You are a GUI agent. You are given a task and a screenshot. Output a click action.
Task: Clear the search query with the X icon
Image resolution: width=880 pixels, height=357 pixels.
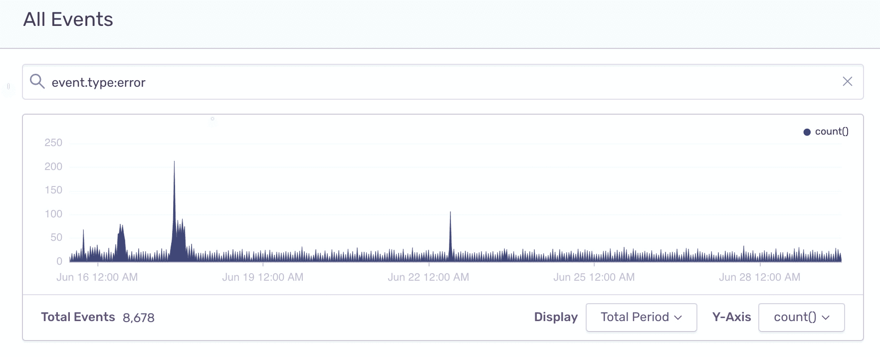[847, 81]
